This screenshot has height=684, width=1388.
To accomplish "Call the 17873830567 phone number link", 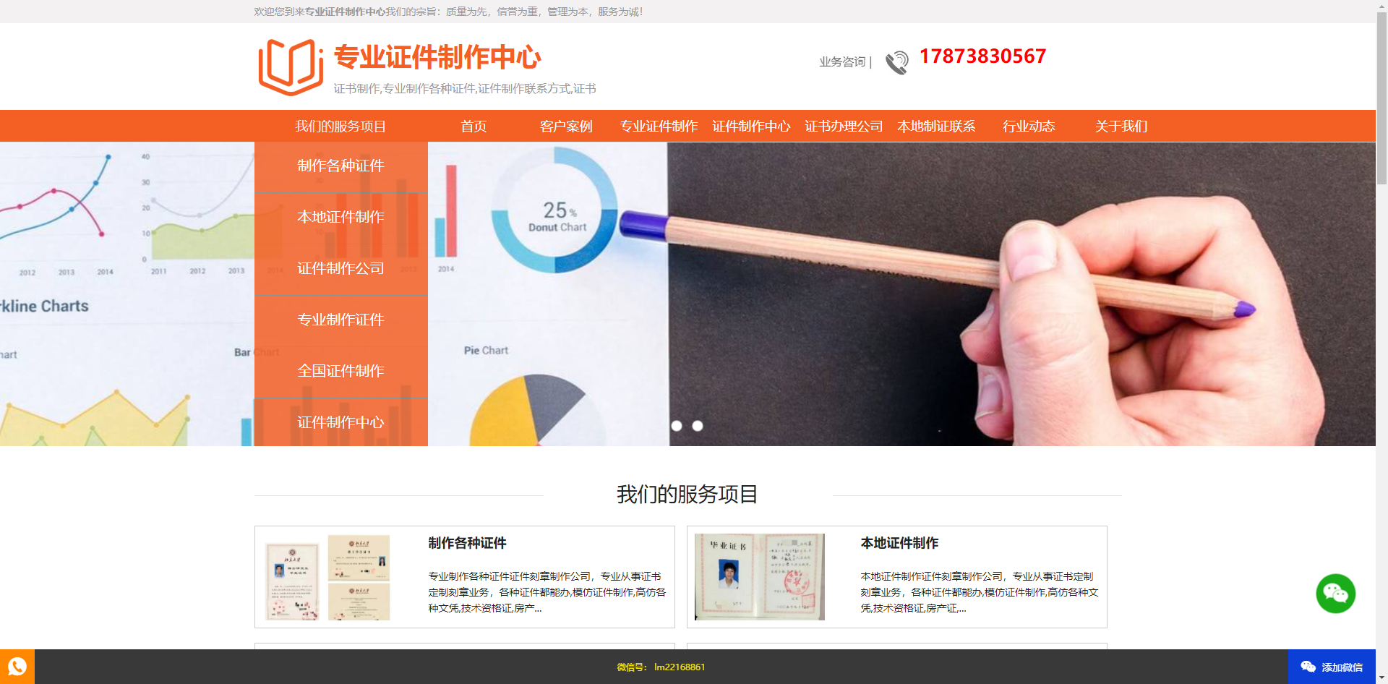I will pos(982,56).
